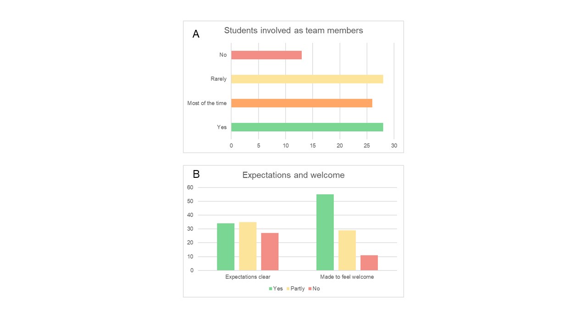Viewport: 587px width, 330px height.
Task: Click the red Made to feel welcome bar
Action: (369, 263)
